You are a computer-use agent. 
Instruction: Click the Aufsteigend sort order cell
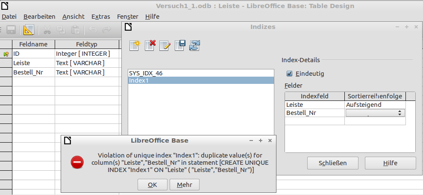375,105
